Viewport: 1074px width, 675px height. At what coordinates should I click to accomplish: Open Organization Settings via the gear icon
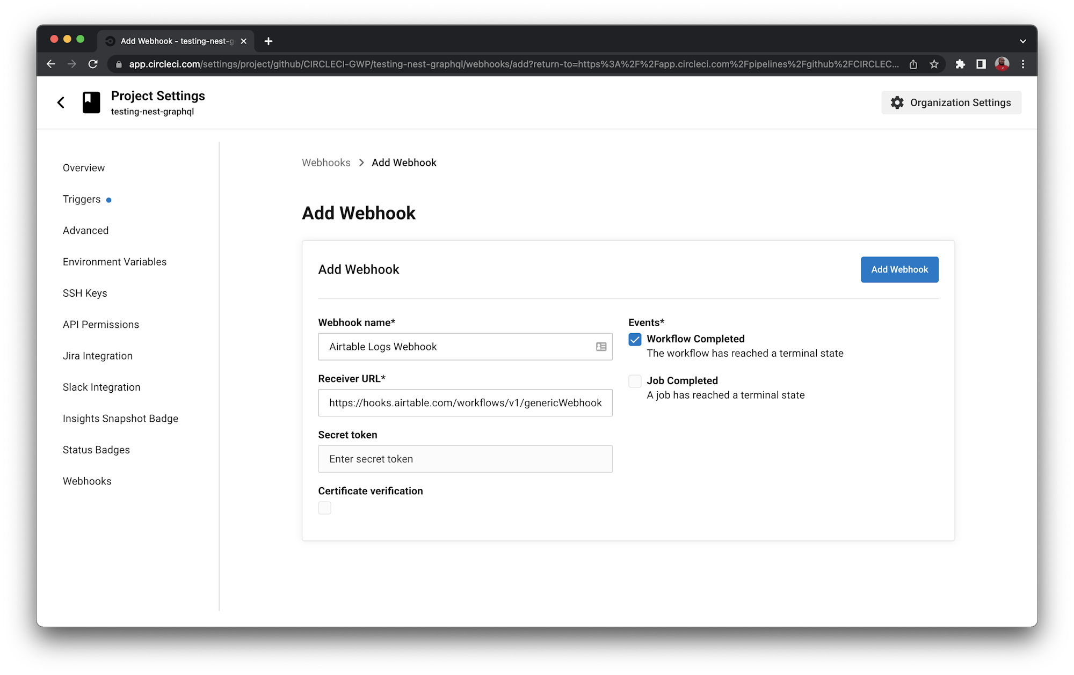tap(950, 102)
